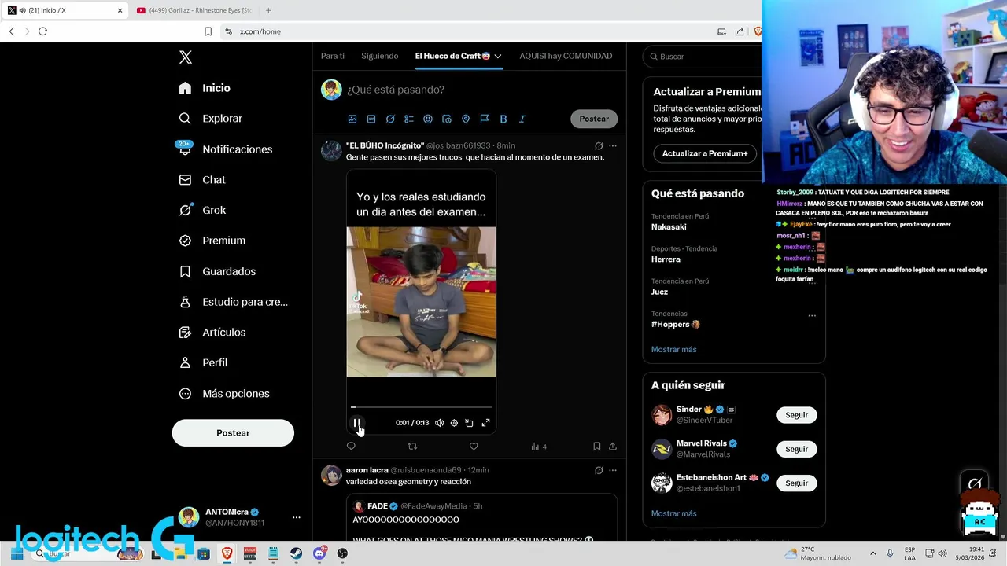Bookmark EL BÚHO Incógnito's post
1007x566 pixels.
point(597,447)
